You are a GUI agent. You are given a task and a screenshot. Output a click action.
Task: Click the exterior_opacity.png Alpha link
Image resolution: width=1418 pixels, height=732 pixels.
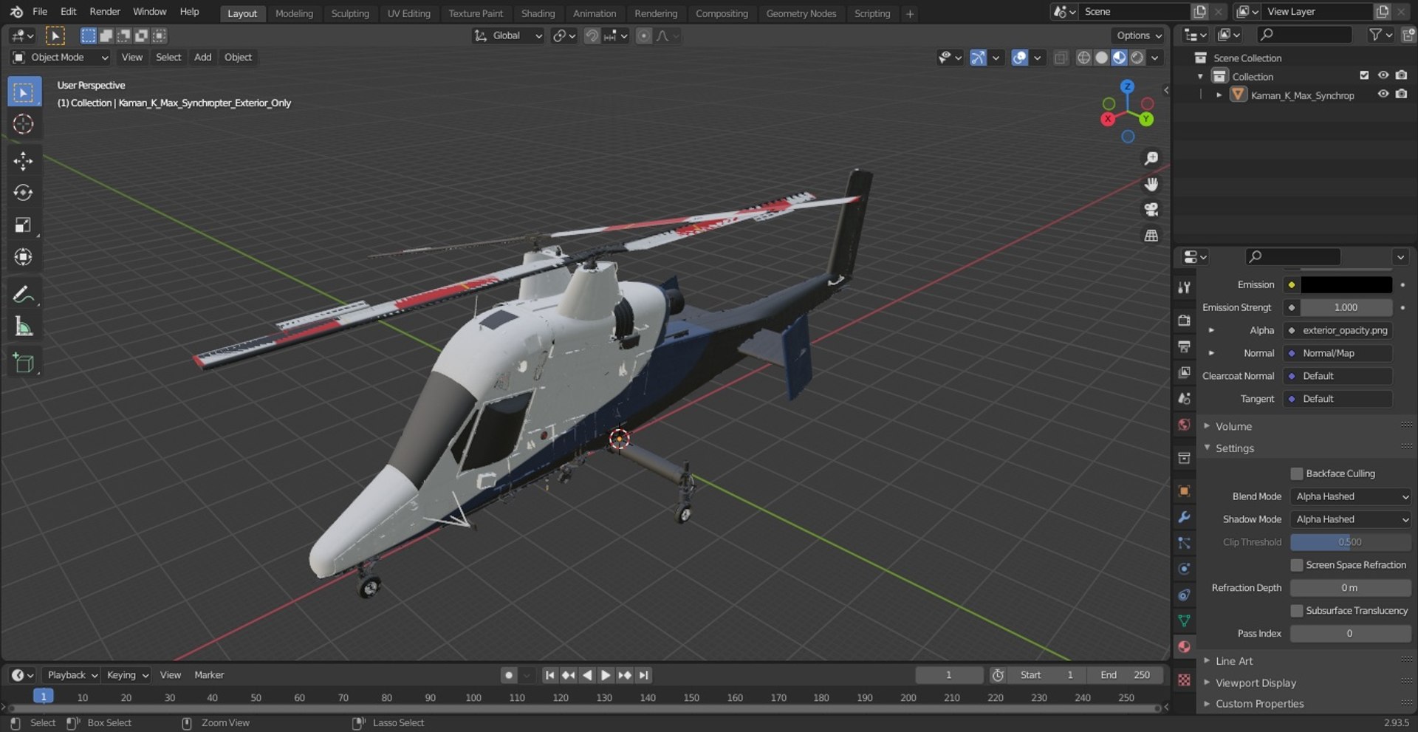coord(1344,330)
